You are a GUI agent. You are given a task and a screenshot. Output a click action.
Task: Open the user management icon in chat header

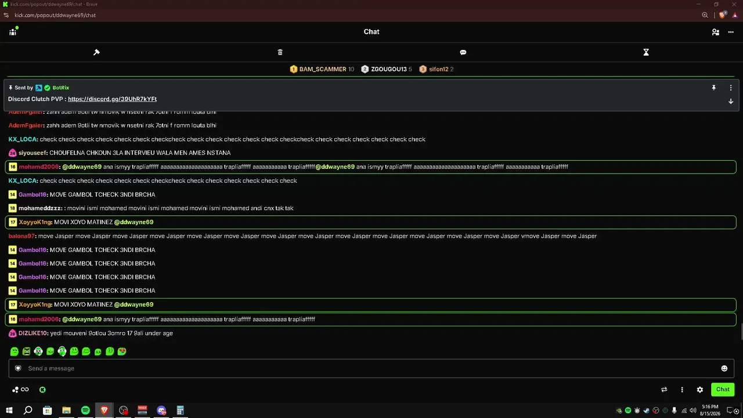click(716, 32)
